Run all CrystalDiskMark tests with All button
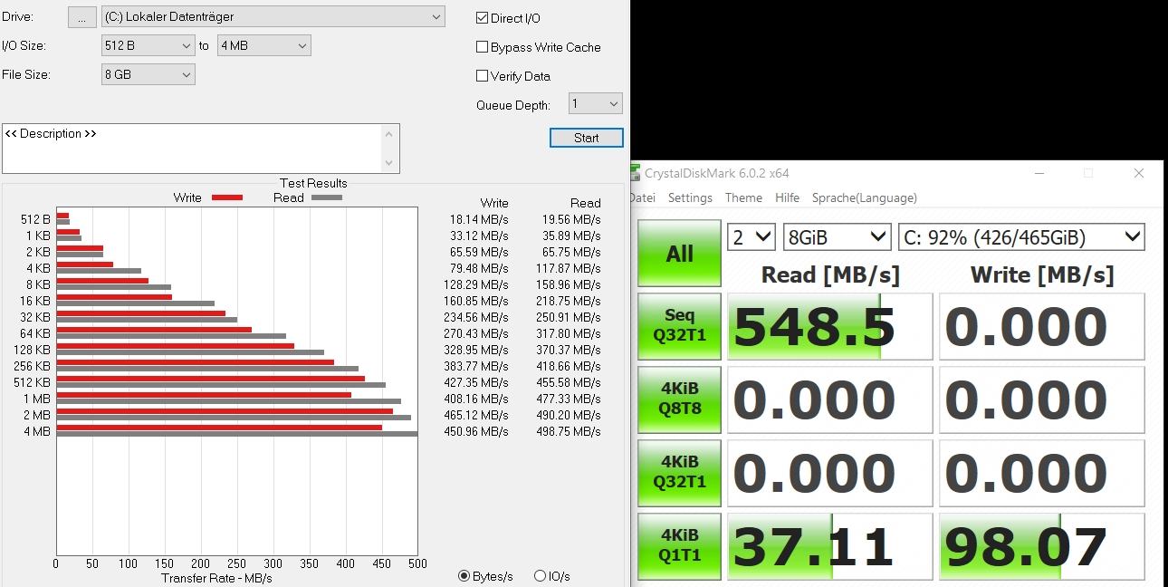 (680, 254)
